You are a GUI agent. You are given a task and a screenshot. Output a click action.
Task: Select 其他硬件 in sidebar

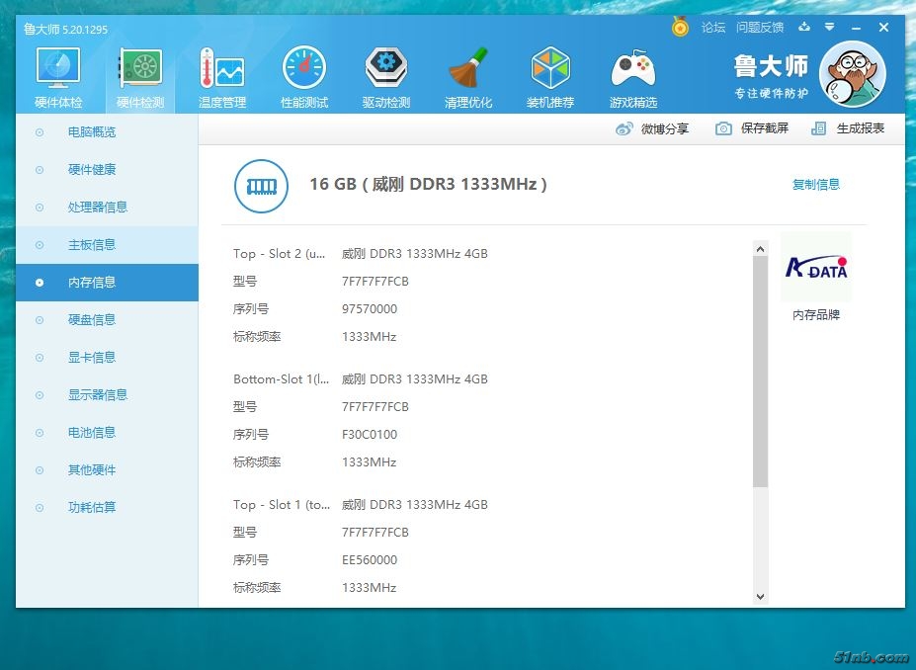107,469
